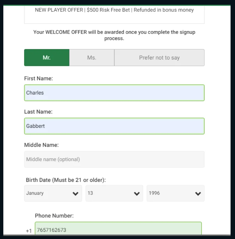Click the chevron icon next to "1996"
The width and height of the screenshot is (235, 239).
coord(198,193)
